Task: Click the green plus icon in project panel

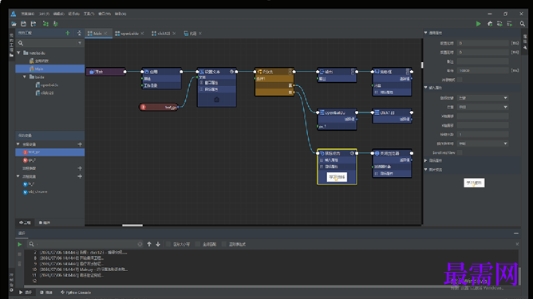Action: 68,33
